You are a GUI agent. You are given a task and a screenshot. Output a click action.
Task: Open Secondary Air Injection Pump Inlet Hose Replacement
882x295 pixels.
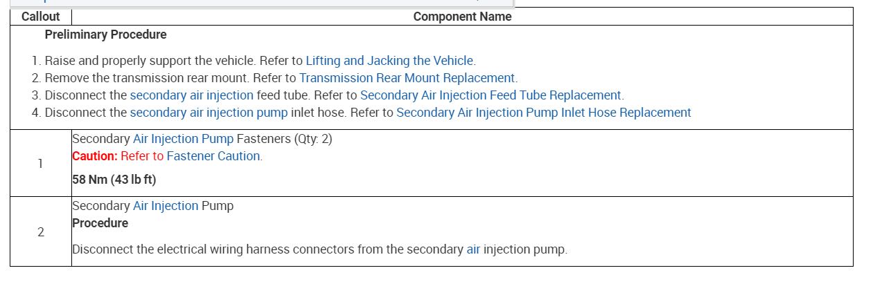pos(543,113)
